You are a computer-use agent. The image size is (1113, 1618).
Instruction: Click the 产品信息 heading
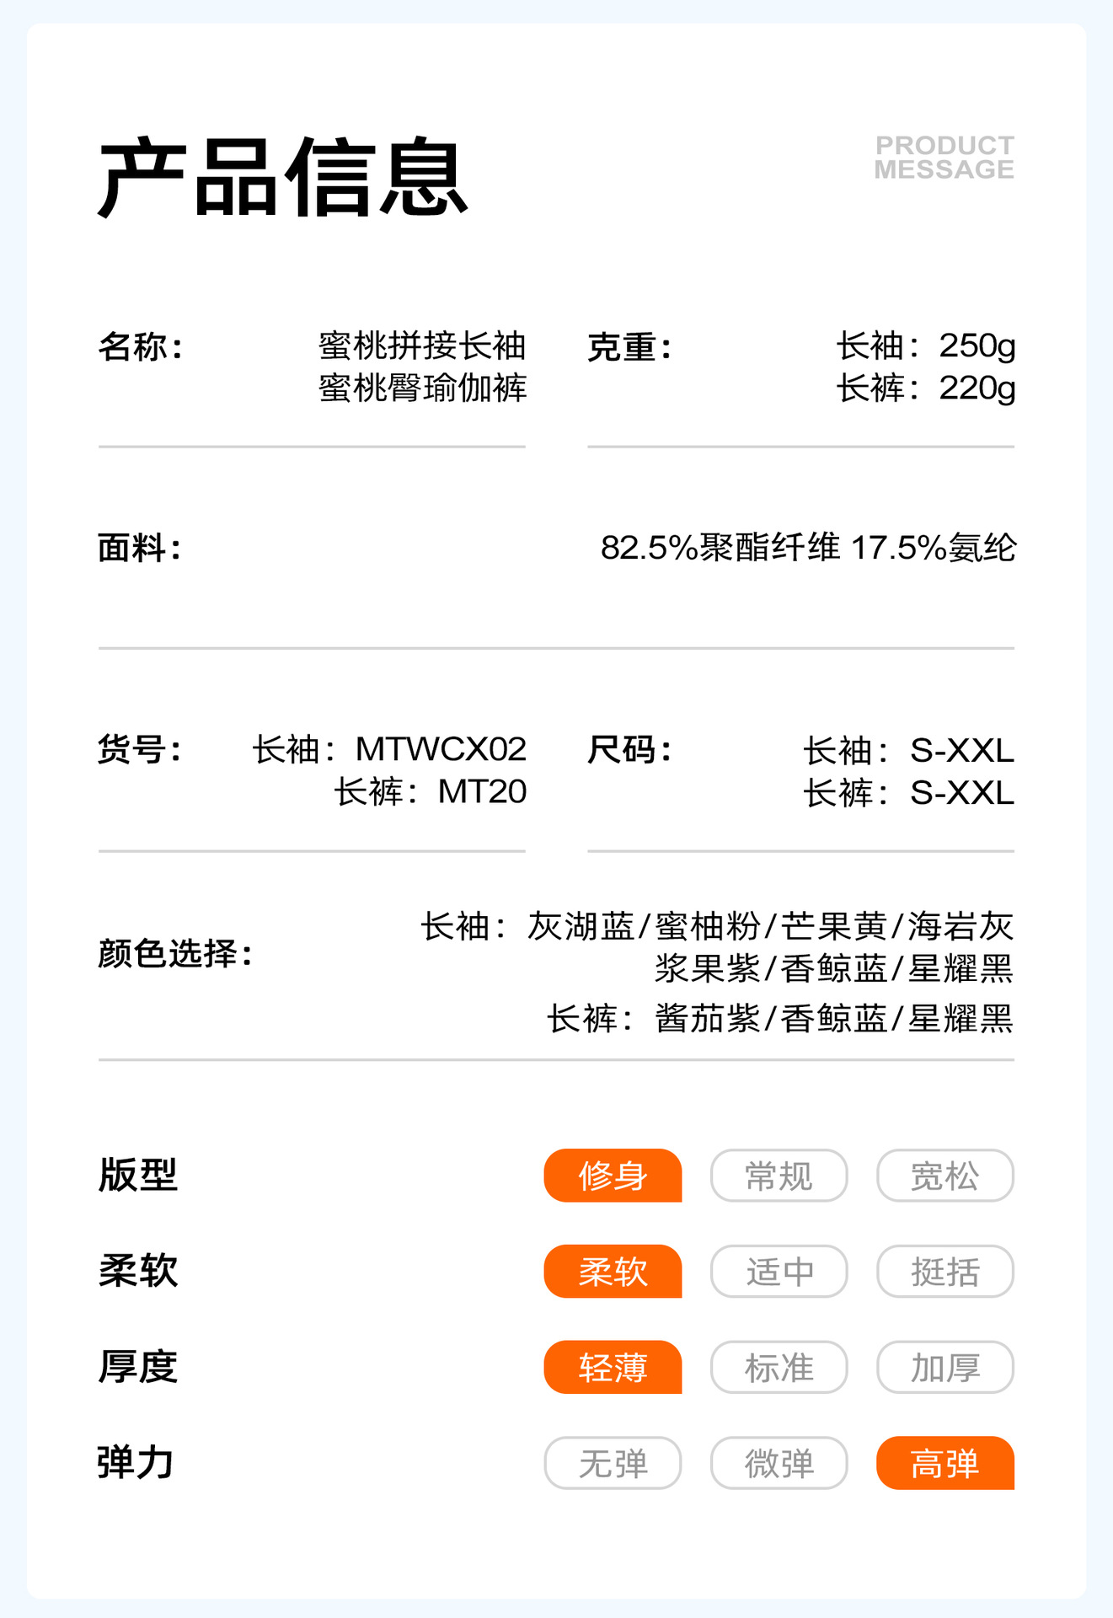(282, 178)
